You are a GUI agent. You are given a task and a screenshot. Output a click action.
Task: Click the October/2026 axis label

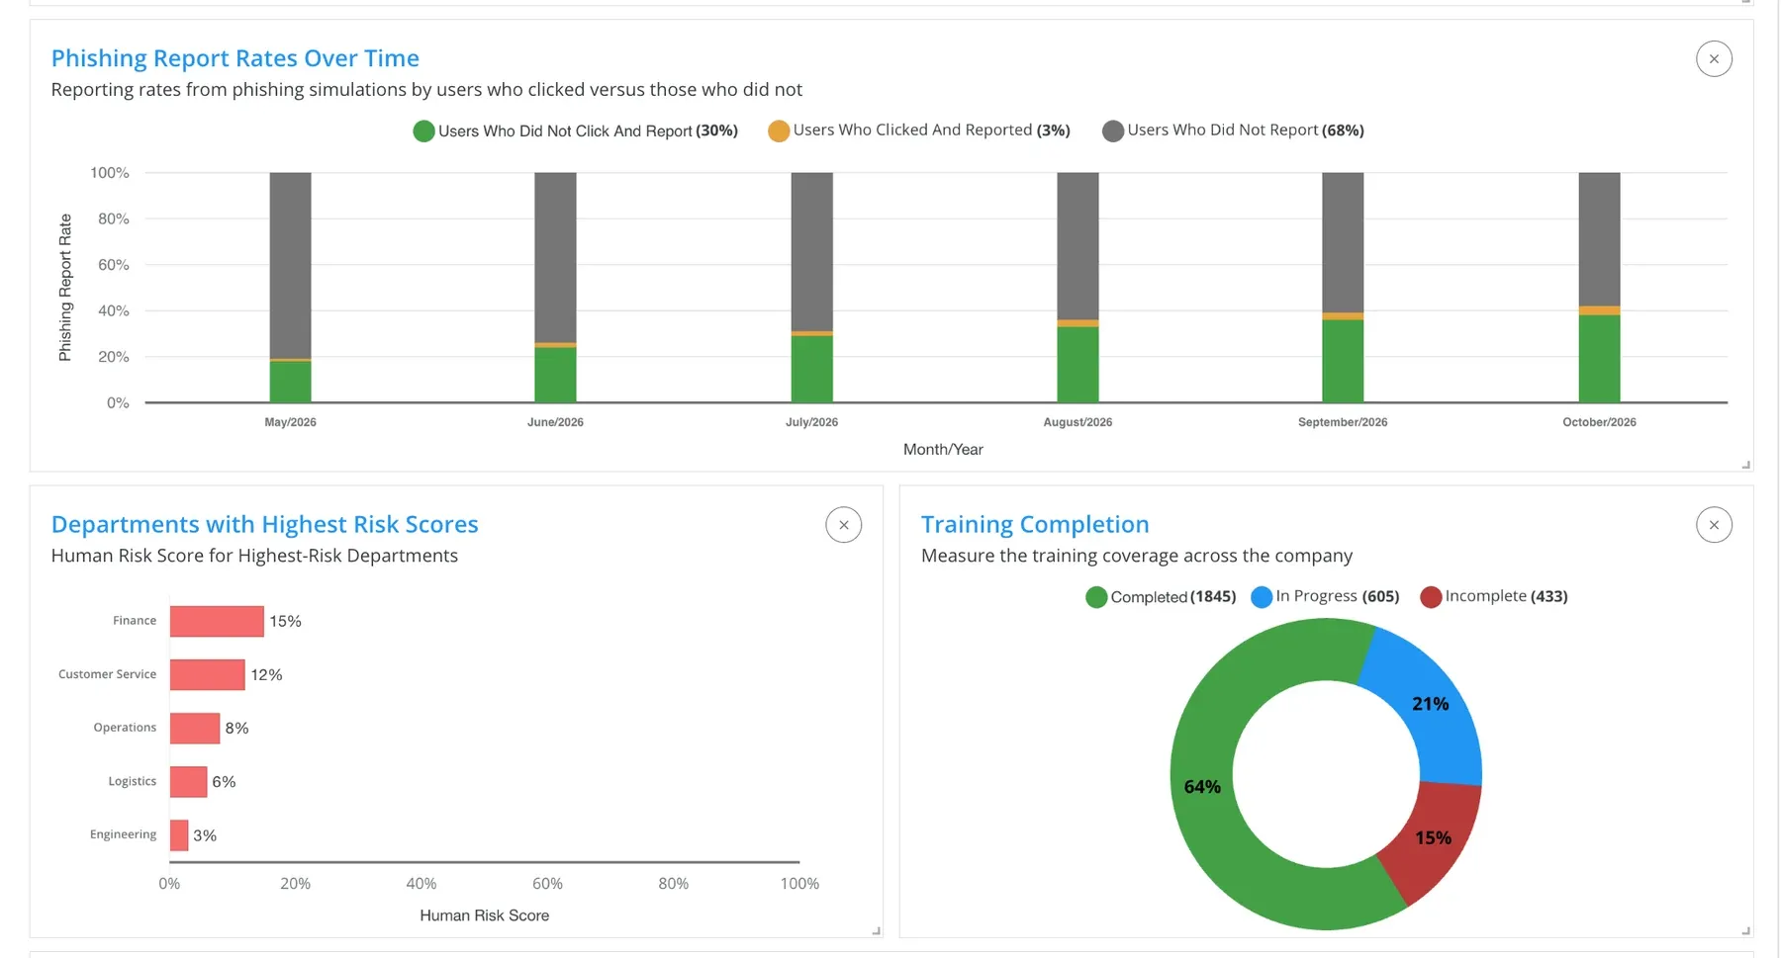pyautogui.click(x=1599, y=422)
